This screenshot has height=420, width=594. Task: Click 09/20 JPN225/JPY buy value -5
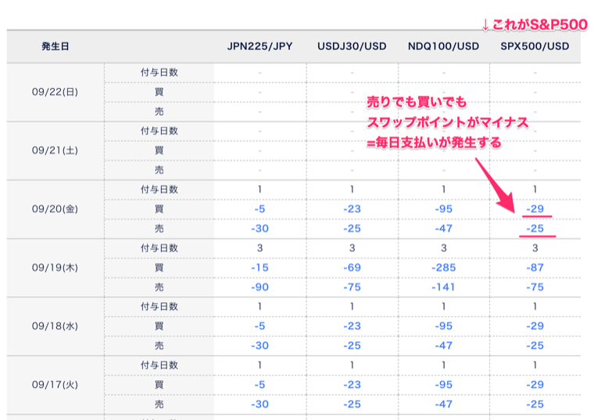coord(259,209)
